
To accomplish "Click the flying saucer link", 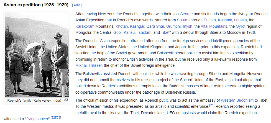I will tap(37, 119).
